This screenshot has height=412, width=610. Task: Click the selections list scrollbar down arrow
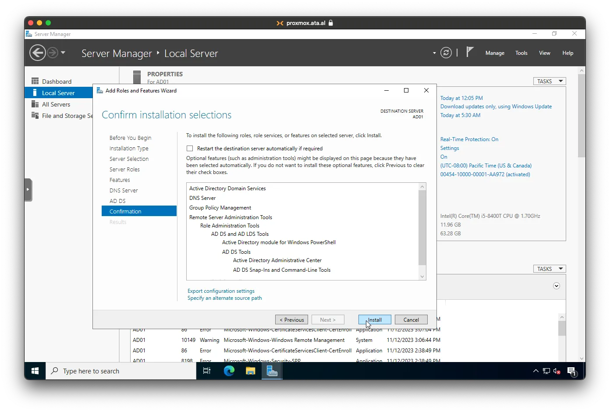coord(422,276)
